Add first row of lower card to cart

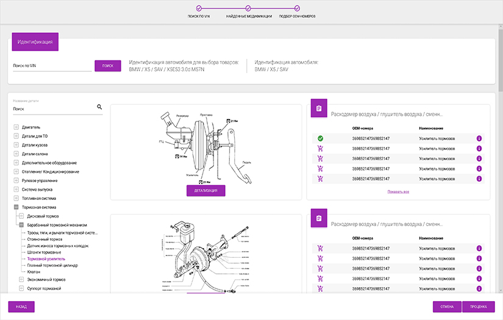tap(320, 248)
